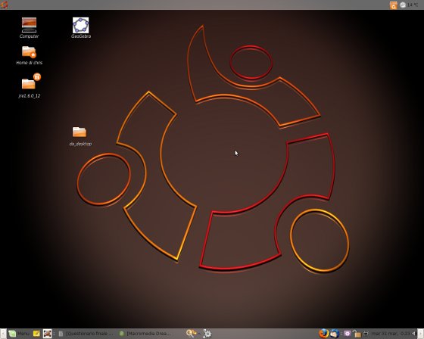Screen dimensions: 424x339
Task: Open the Home di chris folder
Action: [x=29, y=55]
